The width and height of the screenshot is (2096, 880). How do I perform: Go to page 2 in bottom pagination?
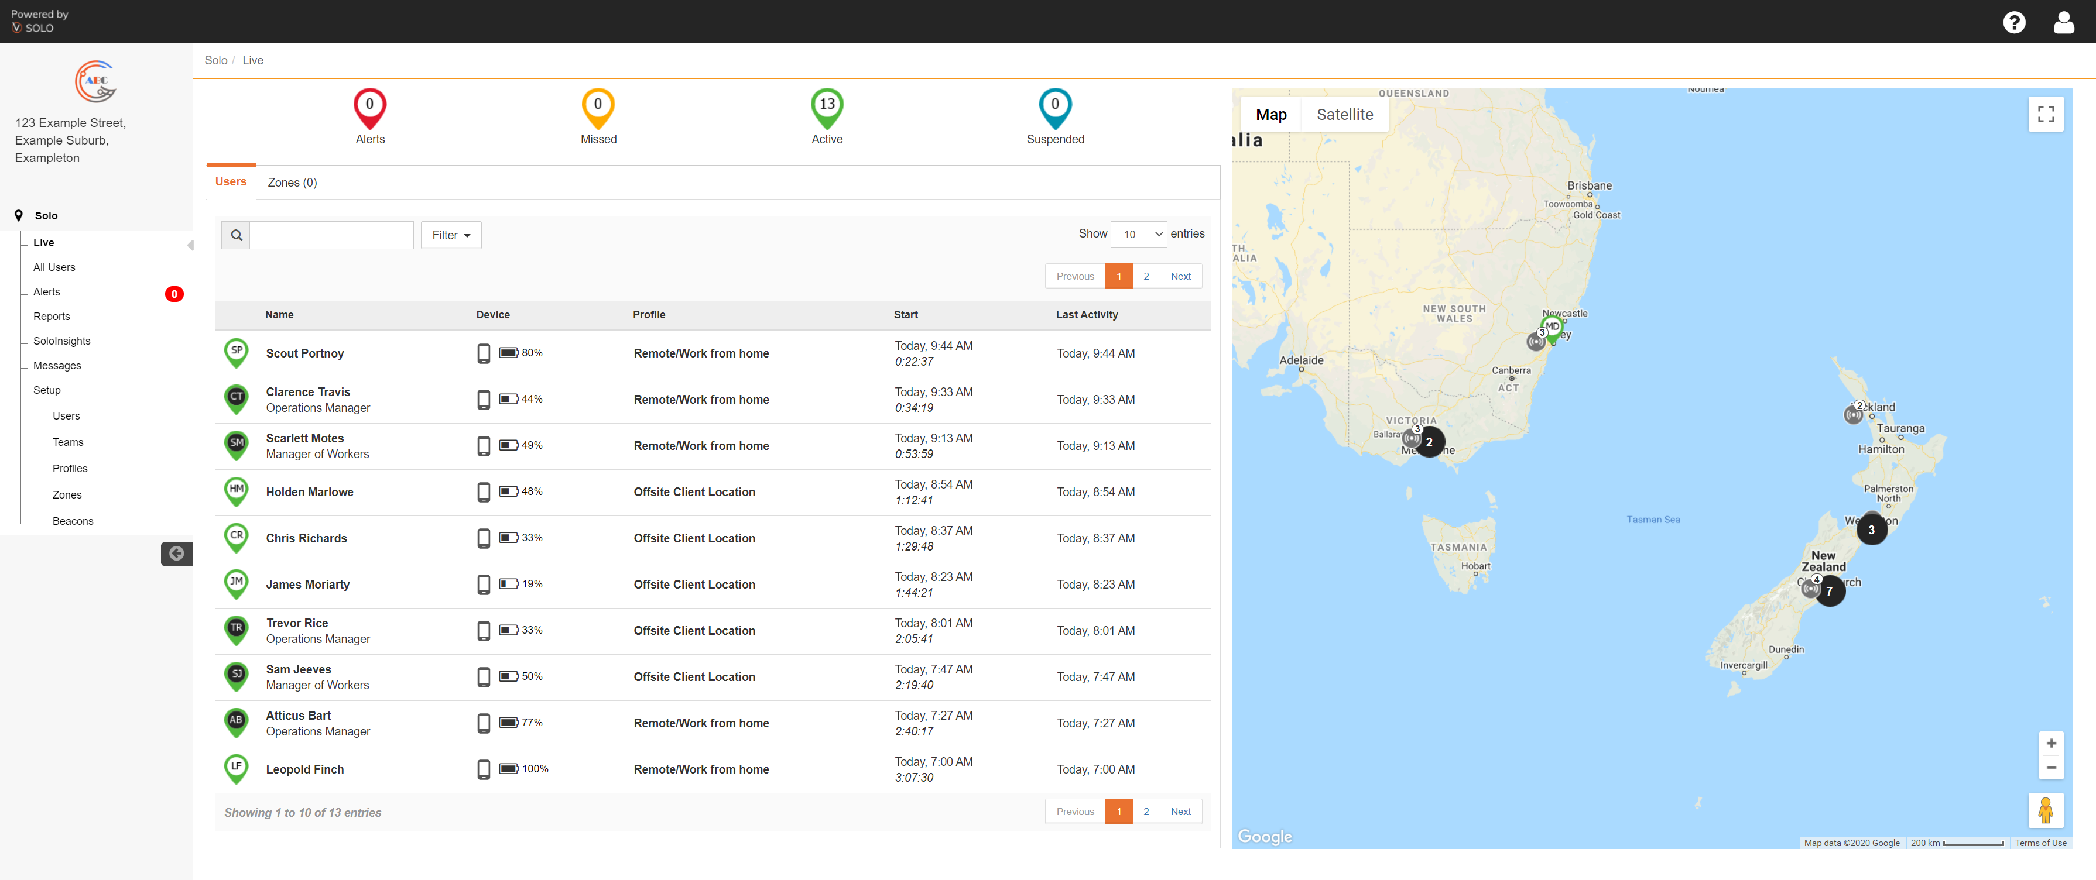(1146, 812)
